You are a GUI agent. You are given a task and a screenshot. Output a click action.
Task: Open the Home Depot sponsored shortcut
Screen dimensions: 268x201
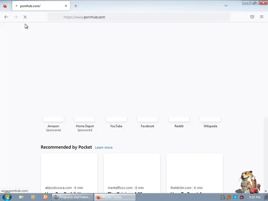tap(85, 124)
